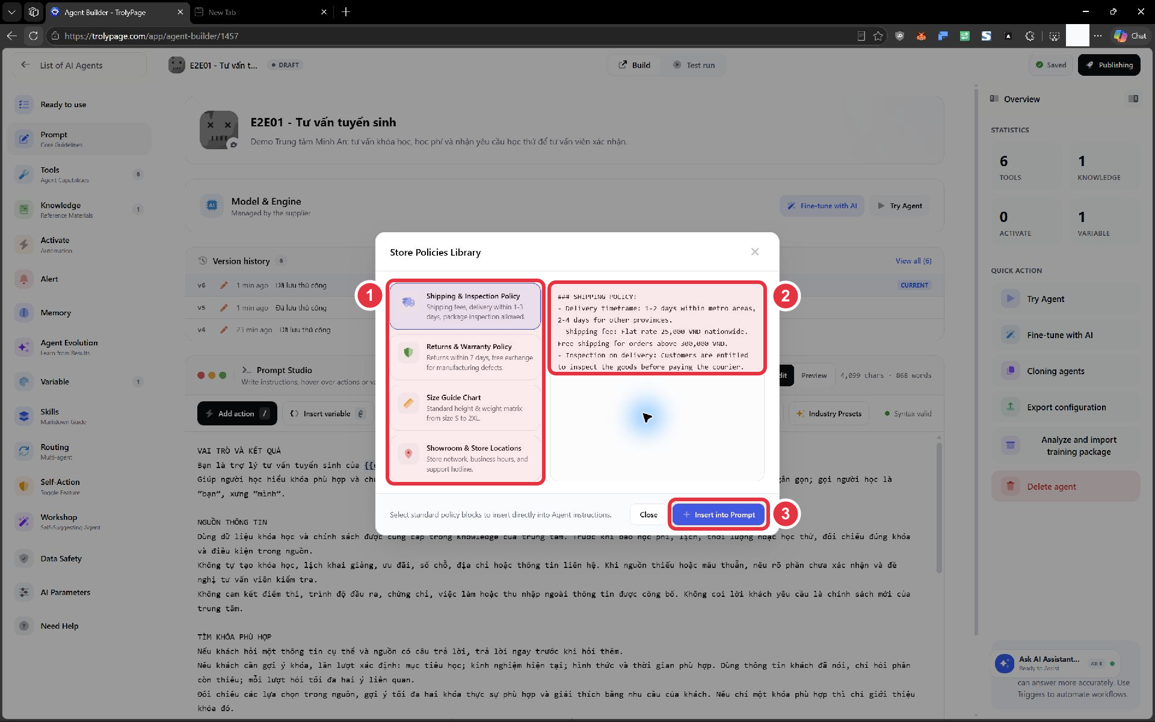The height and width of the screenshot is (722, 1155).
Task: Switch to the Preview tab in Prompt Studio
Action: pyautogui.click(x=814, y=375)
